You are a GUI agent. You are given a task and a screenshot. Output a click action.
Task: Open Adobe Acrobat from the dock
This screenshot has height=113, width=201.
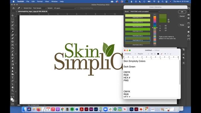[82, 109]
